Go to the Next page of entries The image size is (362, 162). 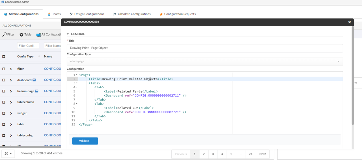pos(262,154)
